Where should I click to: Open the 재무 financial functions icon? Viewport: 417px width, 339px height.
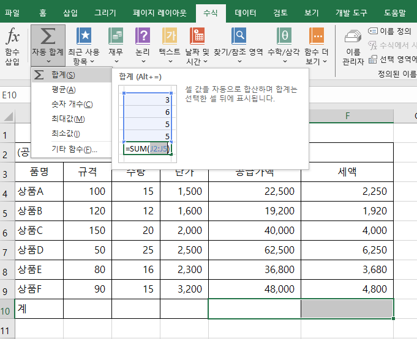click(x=116, y=36)
